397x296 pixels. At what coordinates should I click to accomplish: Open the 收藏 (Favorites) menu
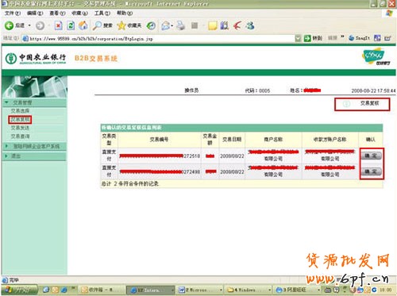(79, 13)
